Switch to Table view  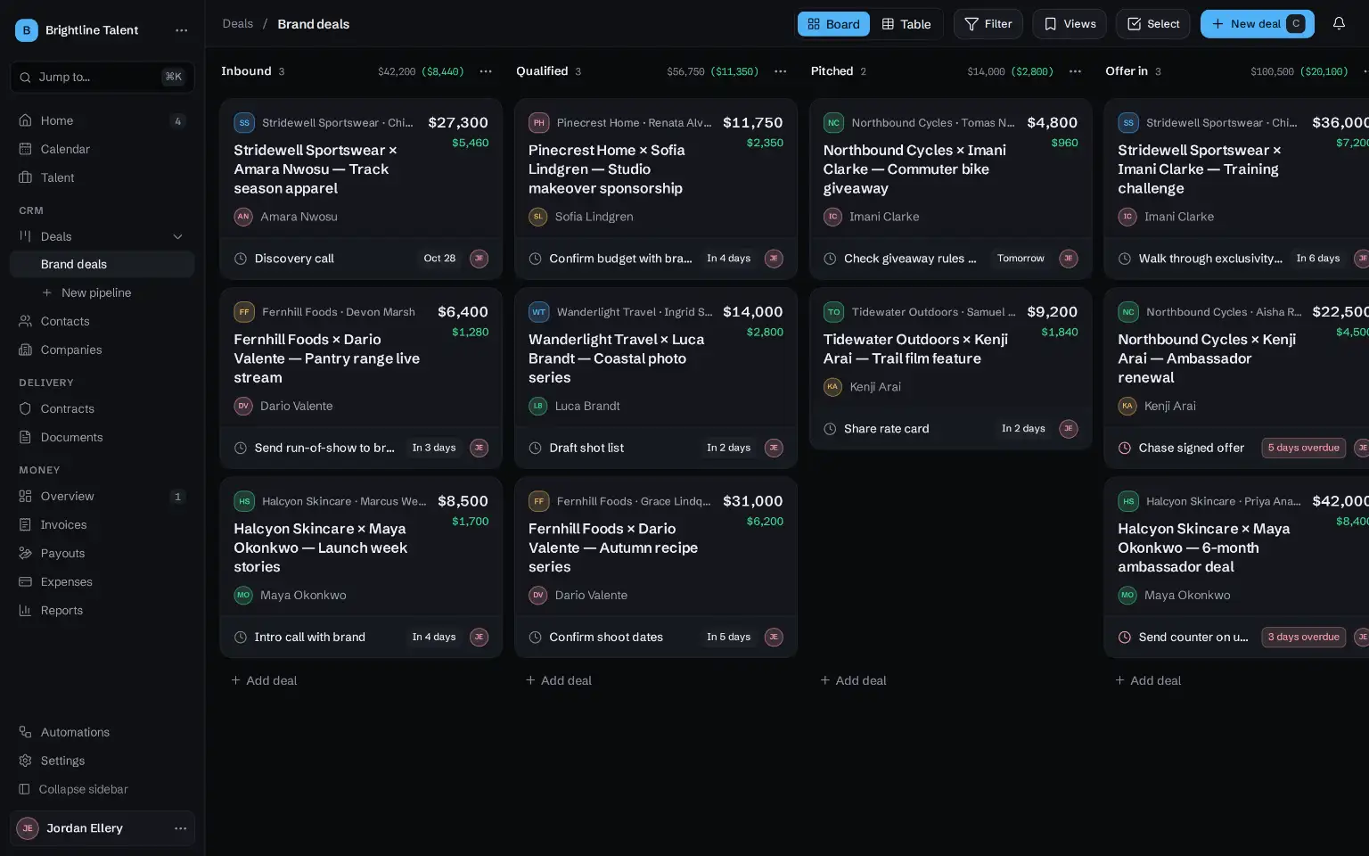(906, 24)
